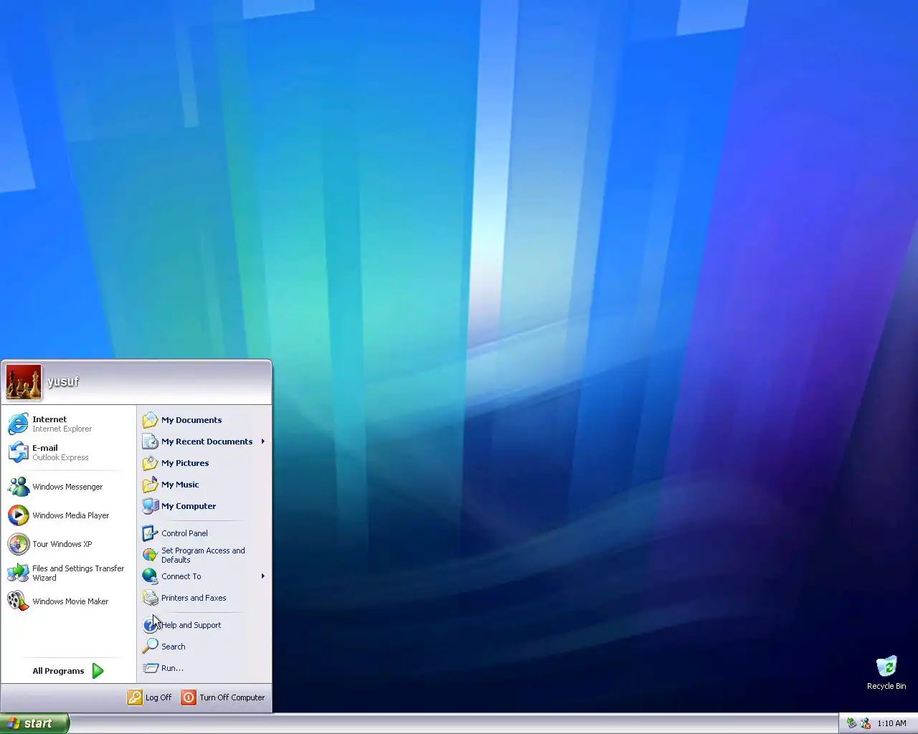This screenshot has height=734, width=918.
Task: Click the My Recent Documents icon
Action: pyautogui.click(x=150, y=442)
